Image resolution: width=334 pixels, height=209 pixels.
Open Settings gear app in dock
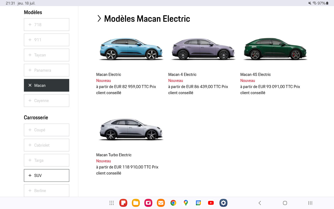coord(223,203)
